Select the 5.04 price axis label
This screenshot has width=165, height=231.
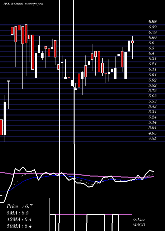click(x=152, y=128)
